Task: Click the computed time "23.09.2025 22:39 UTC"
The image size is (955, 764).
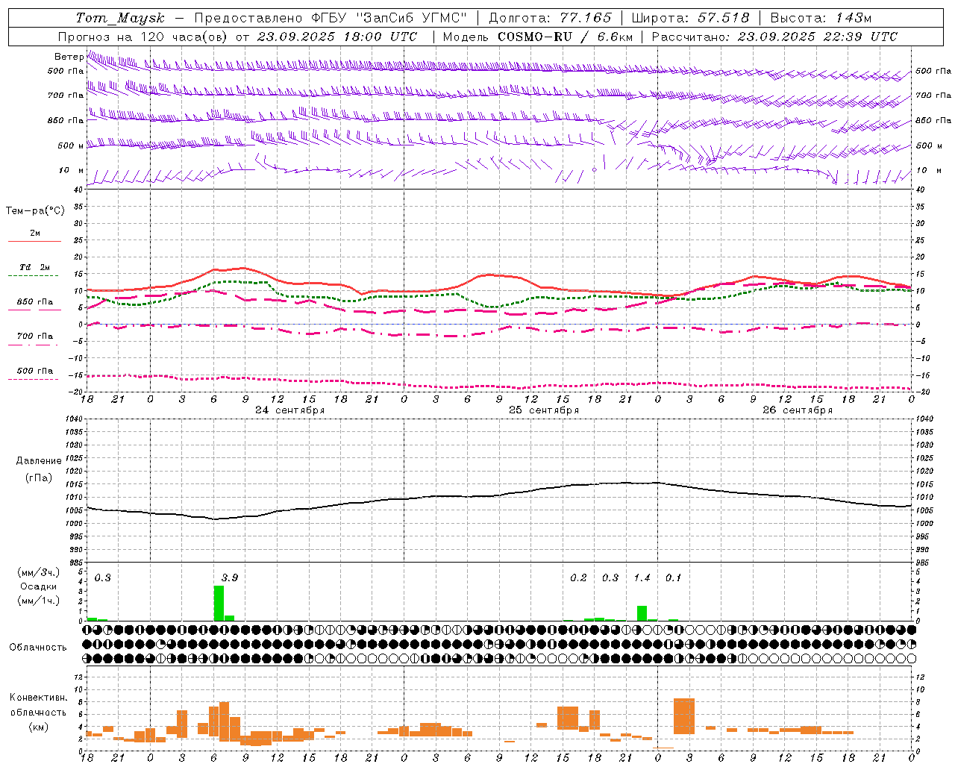Action: (x=818, y=37)
